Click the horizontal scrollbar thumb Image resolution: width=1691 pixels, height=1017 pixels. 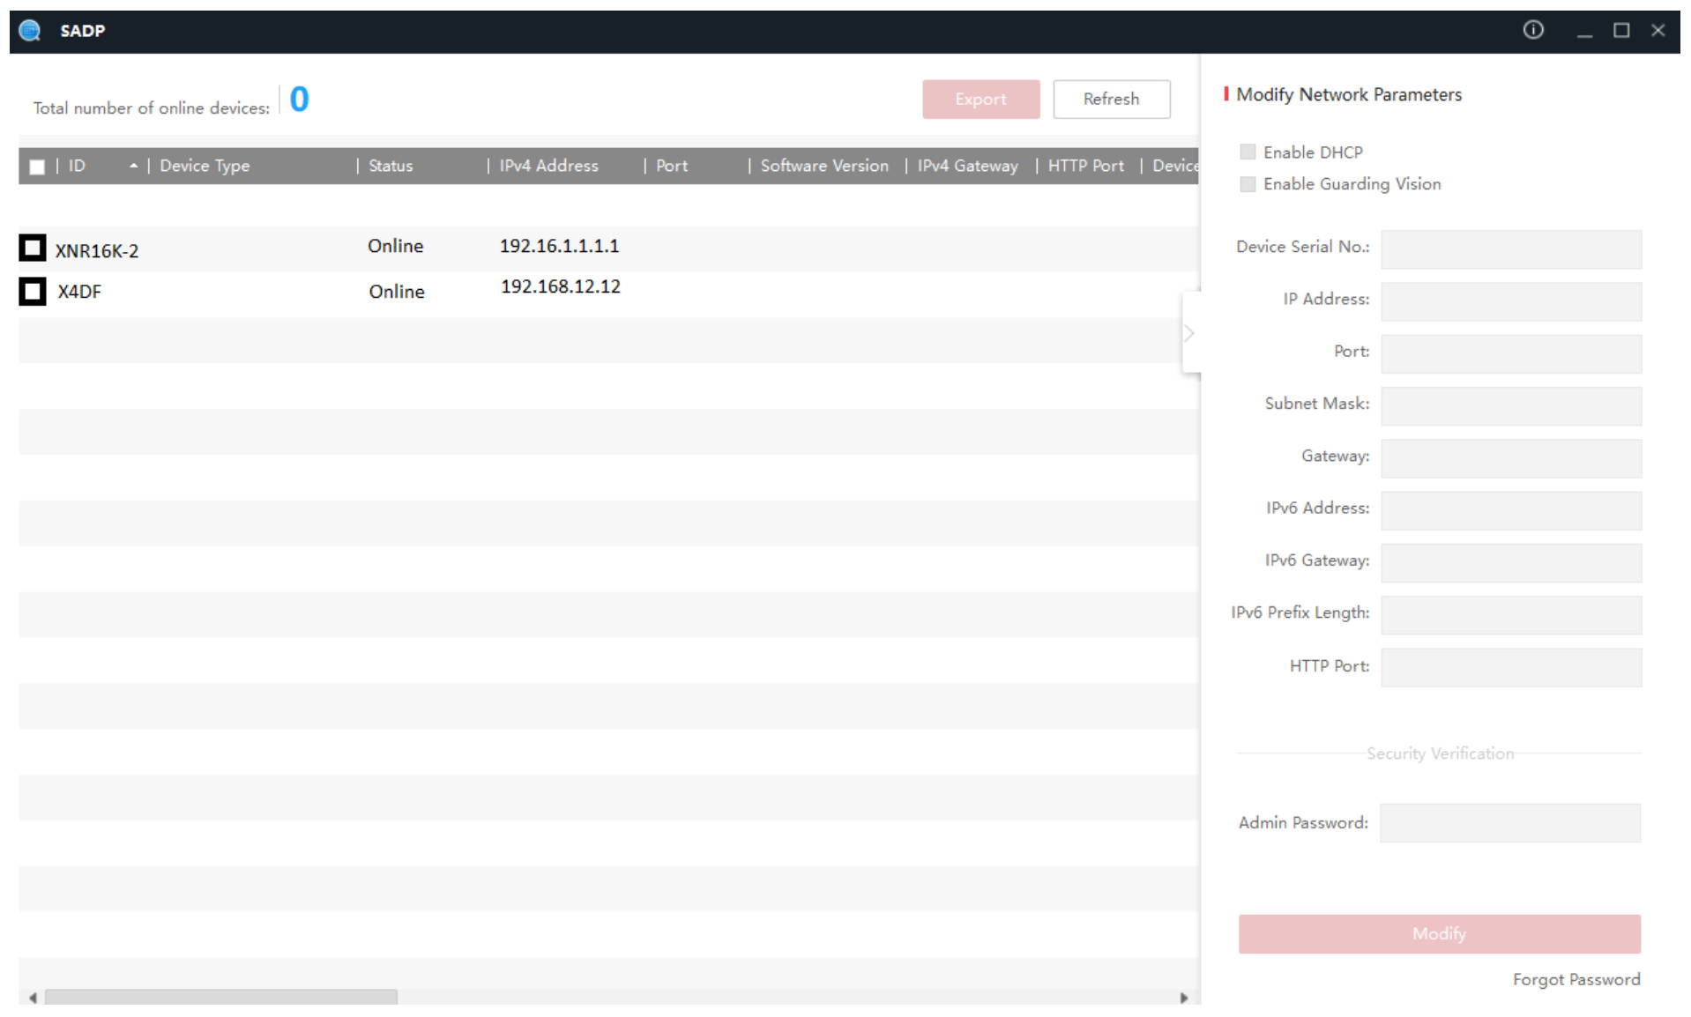(221, 998)
